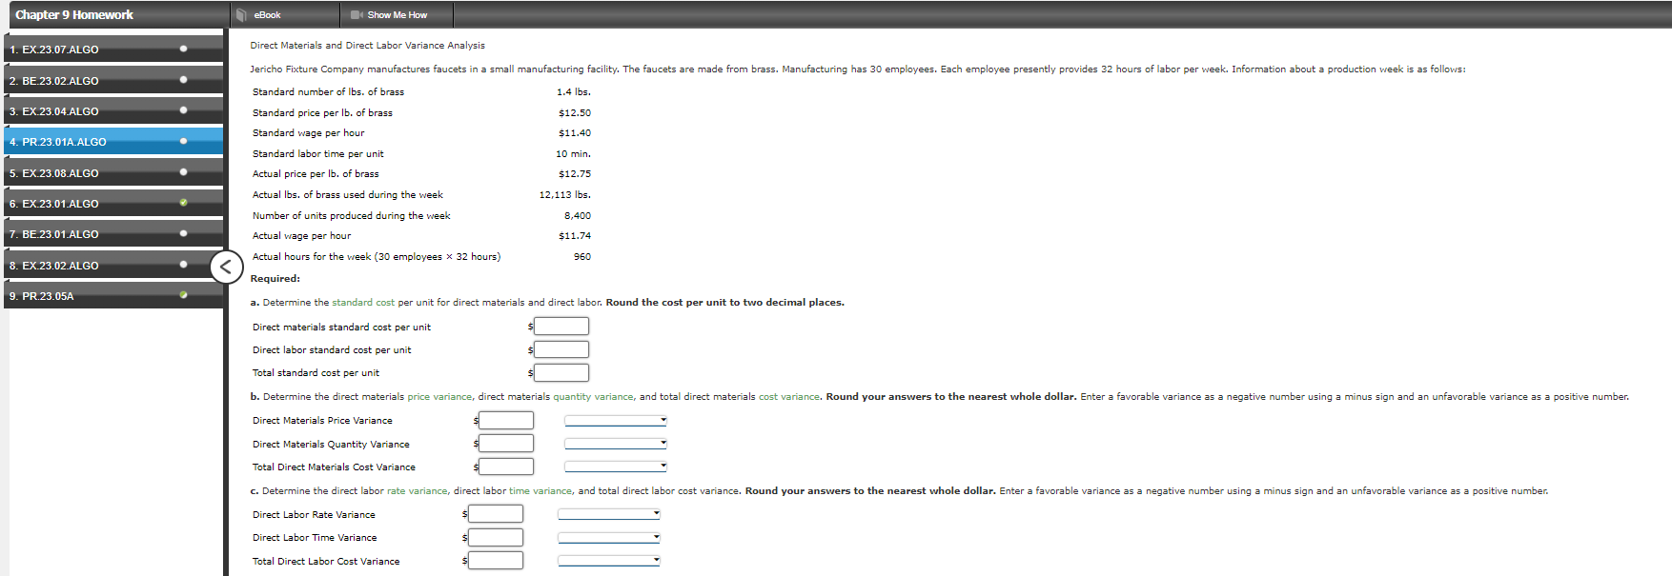The image size is (1672, 576).
Task: Go to question 6. EX.23.01.ALGO
Action: (113, 203)
